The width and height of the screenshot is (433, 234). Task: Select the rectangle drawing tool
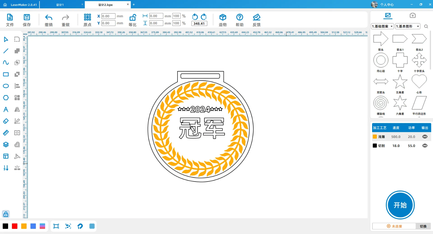(x=6, y=74)
